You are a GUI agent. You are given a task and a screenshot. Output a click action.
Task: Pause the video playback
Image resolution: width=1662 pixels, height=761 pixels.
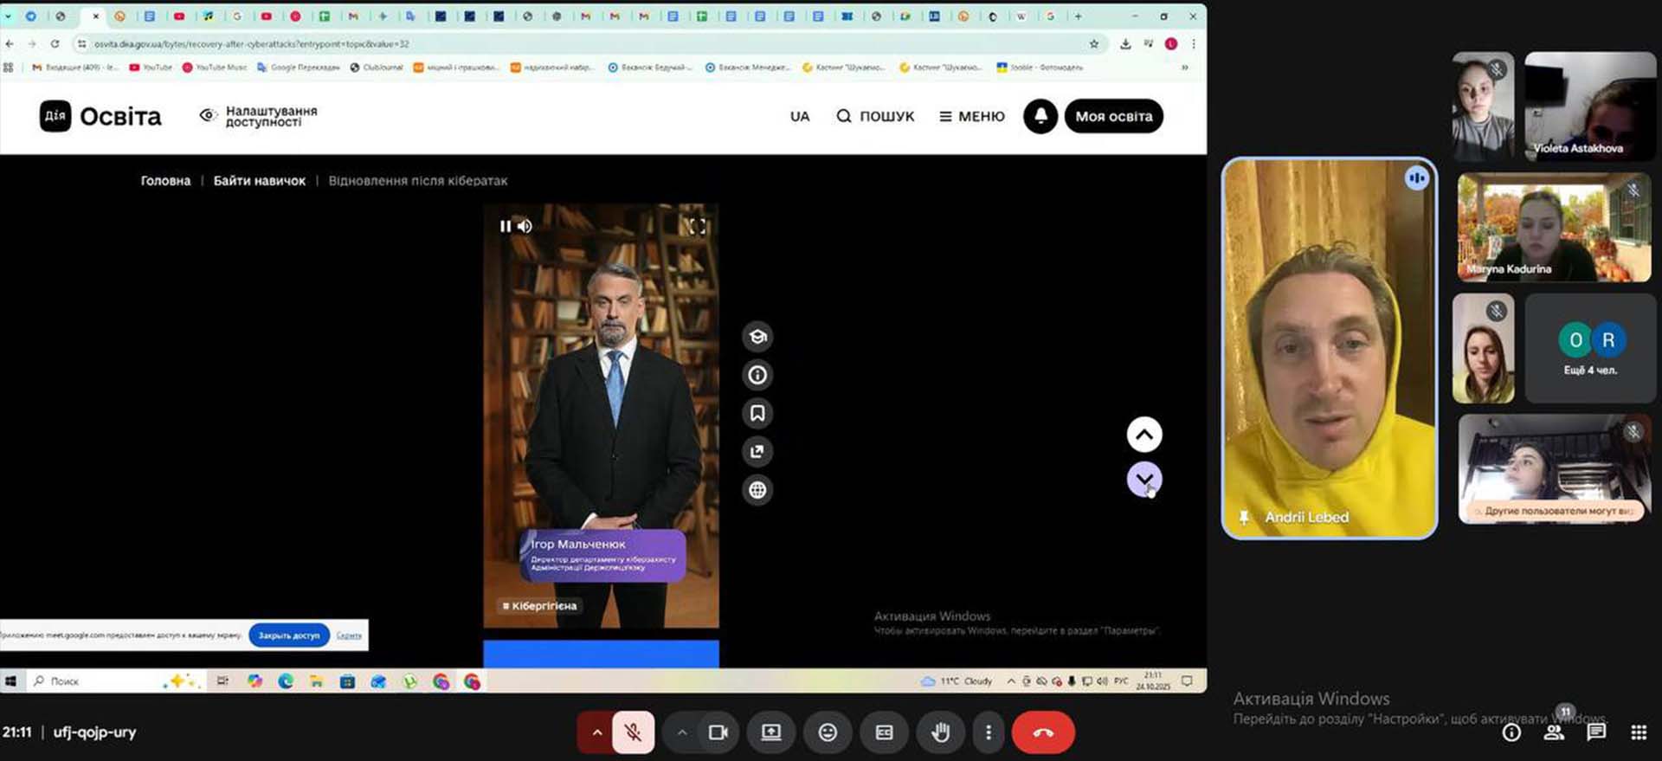(505, 226)
